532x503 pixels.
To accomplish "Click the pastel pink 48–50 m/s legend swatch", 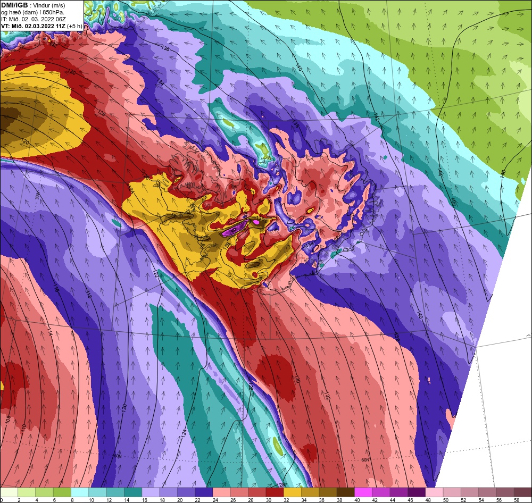I will pos(434,492).
